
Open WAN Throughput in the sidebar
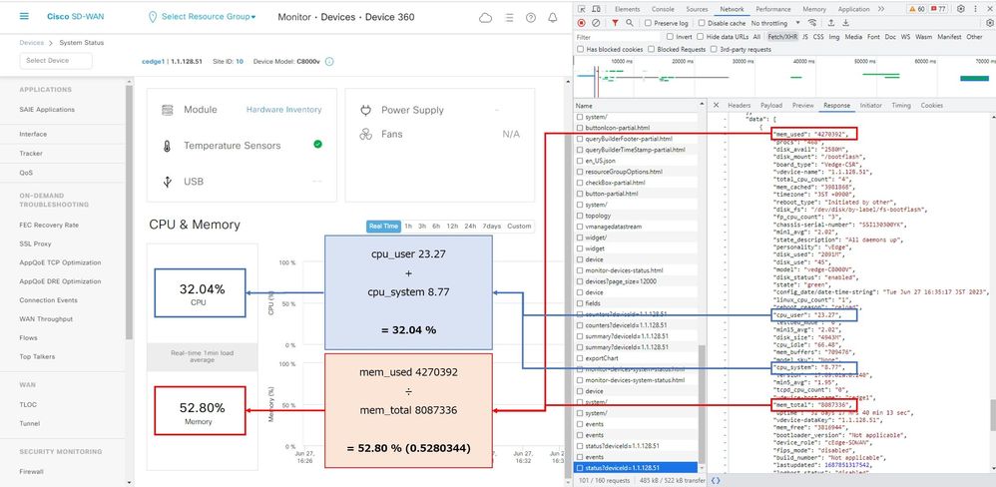[46, 318]
